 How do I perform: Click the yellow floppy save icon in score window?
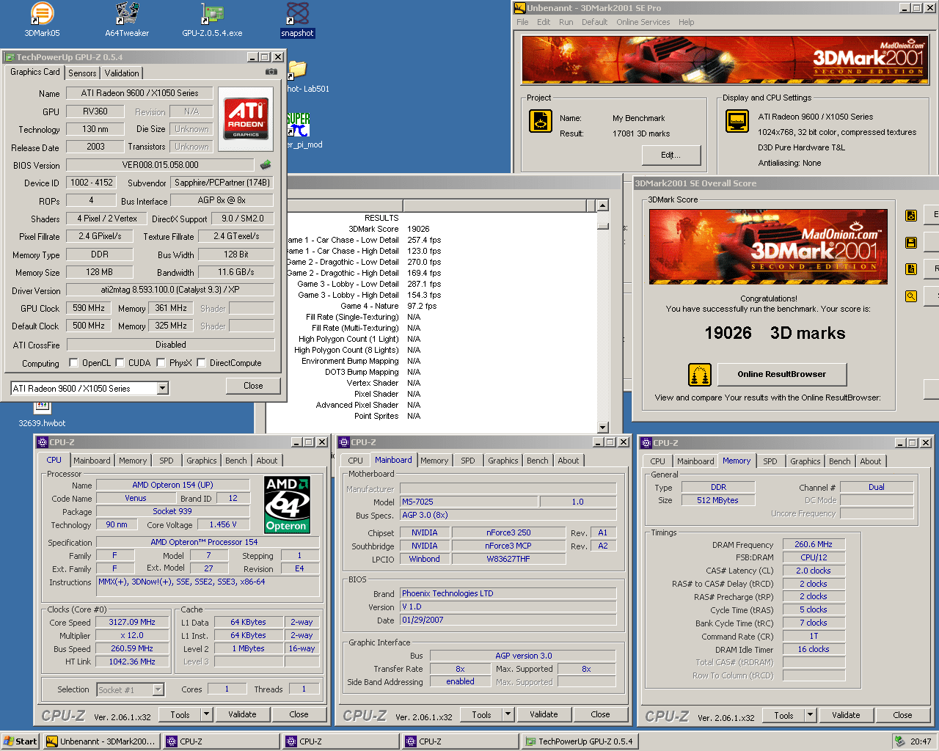click(911, 242)
